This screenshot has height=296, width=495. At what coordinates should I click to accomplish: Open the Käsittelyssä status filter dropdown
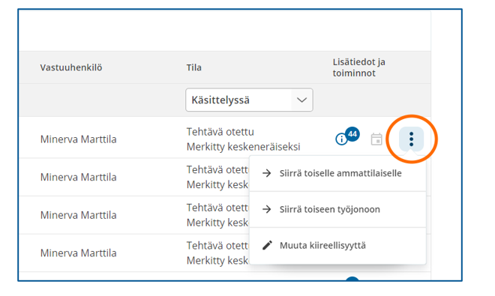[249, 100]
